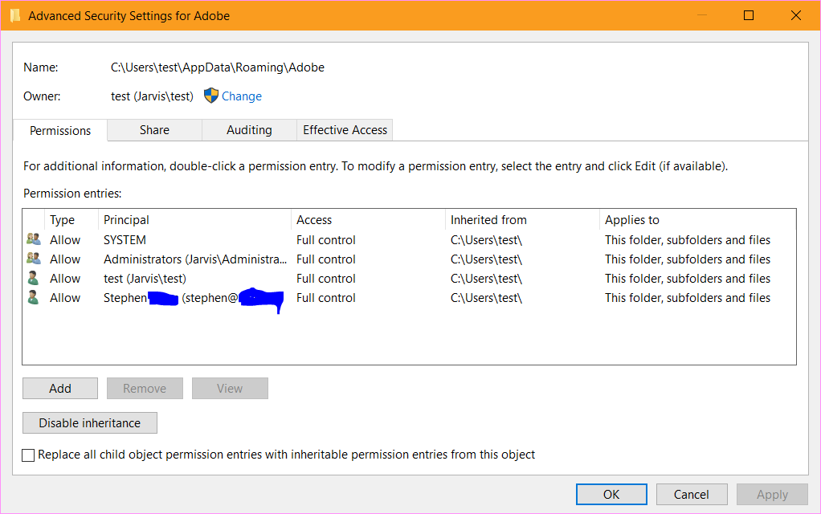The width and height of the screenshot is (821, 514).
Task: Click the Administrators group icon
Action: click(34, 259)
